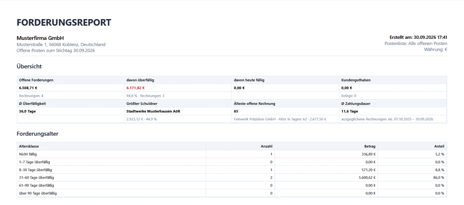Screen dimensions: 464x205
Task: Click the amount 336,89 €
Action: [x=368, y=154]
